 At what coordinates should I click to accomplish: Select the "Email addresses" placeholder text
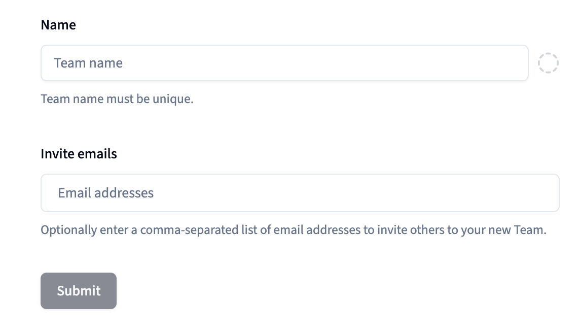coord(105,193)
